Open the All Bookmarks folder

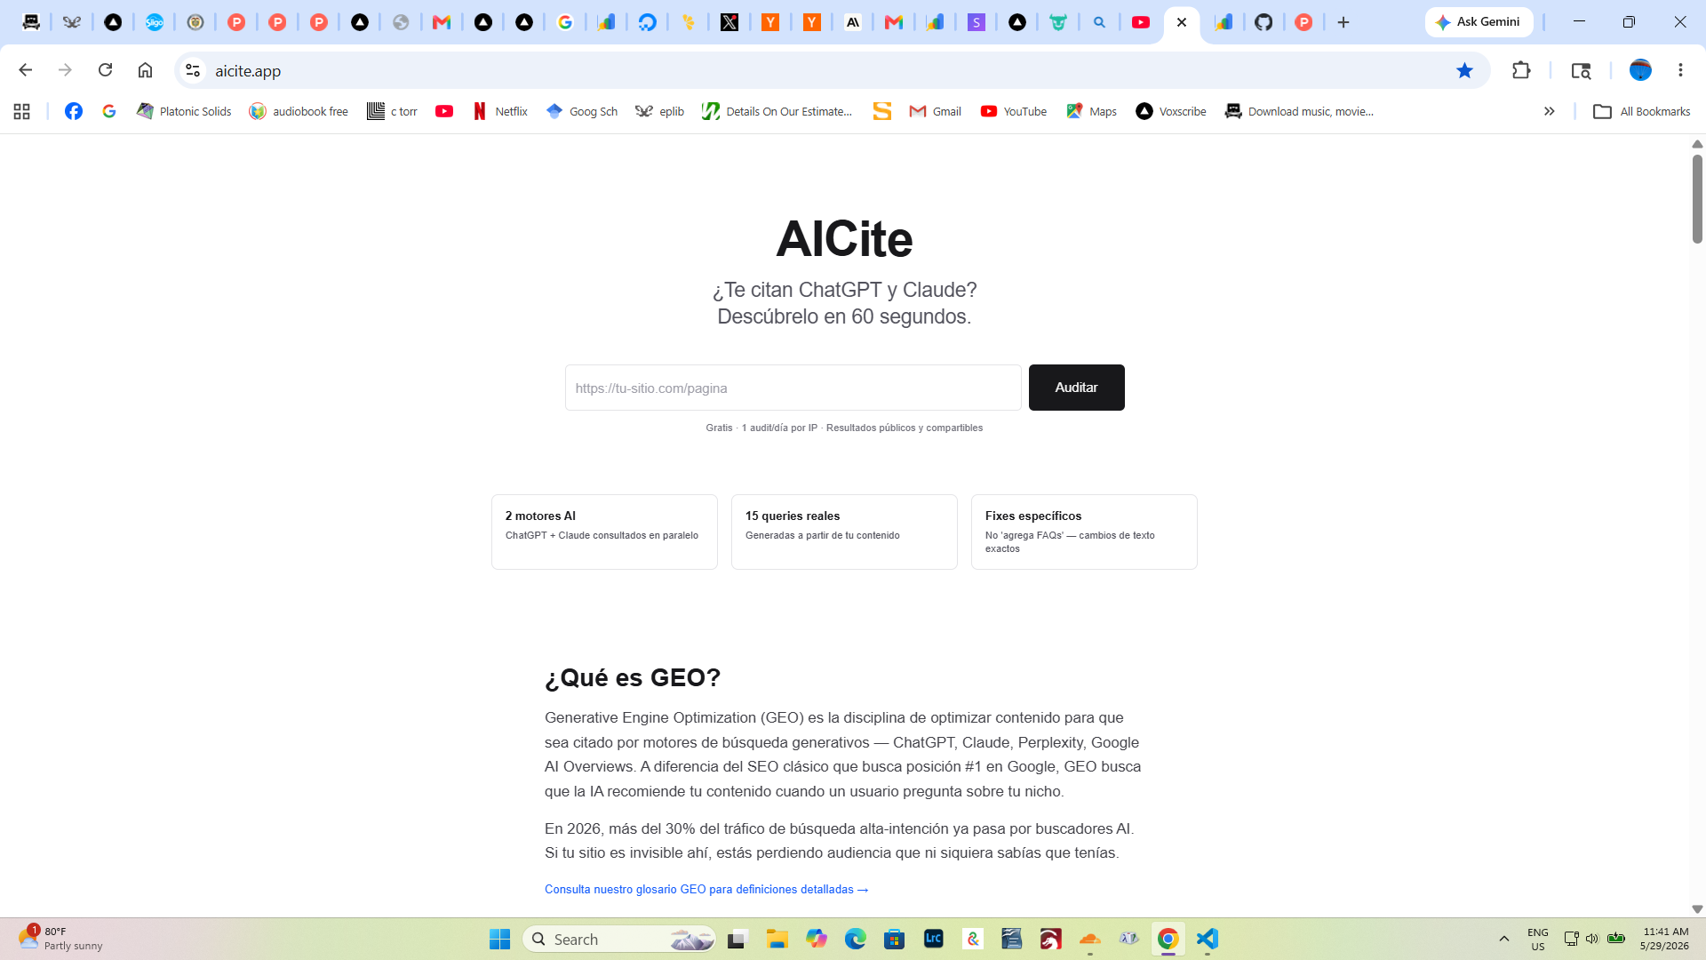coord(1641,111)
